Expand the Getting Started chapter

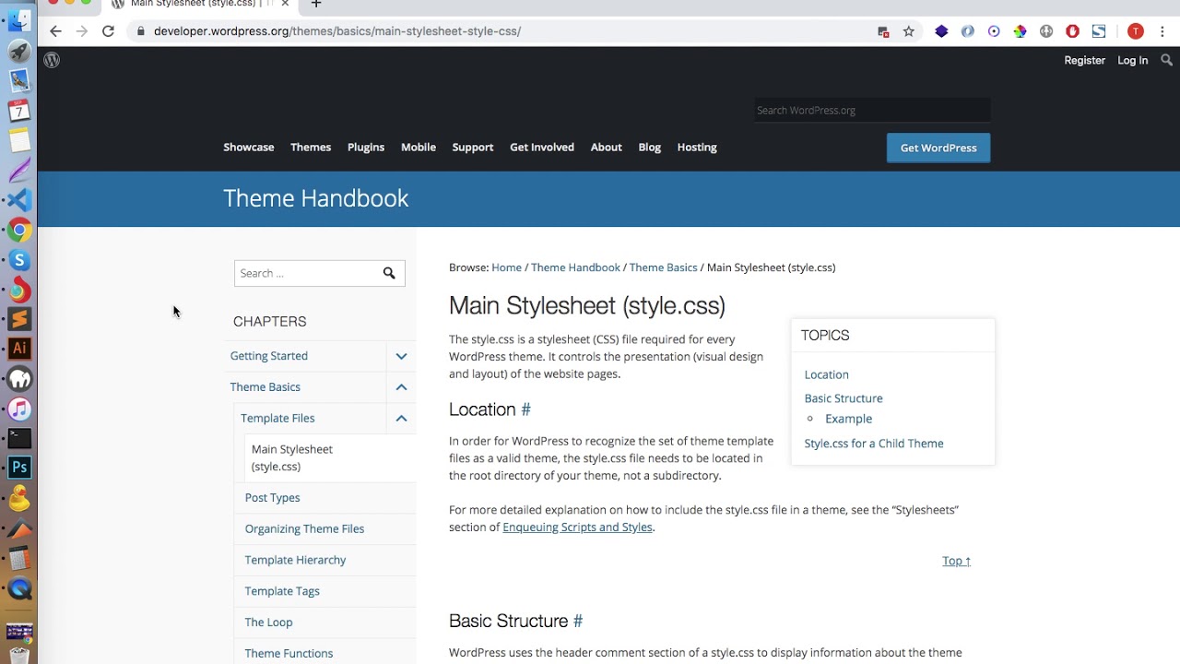tap(401, 356)
